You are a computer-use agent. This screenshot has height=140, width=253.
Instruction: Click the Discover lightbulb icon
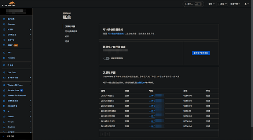tap(4, 24)
